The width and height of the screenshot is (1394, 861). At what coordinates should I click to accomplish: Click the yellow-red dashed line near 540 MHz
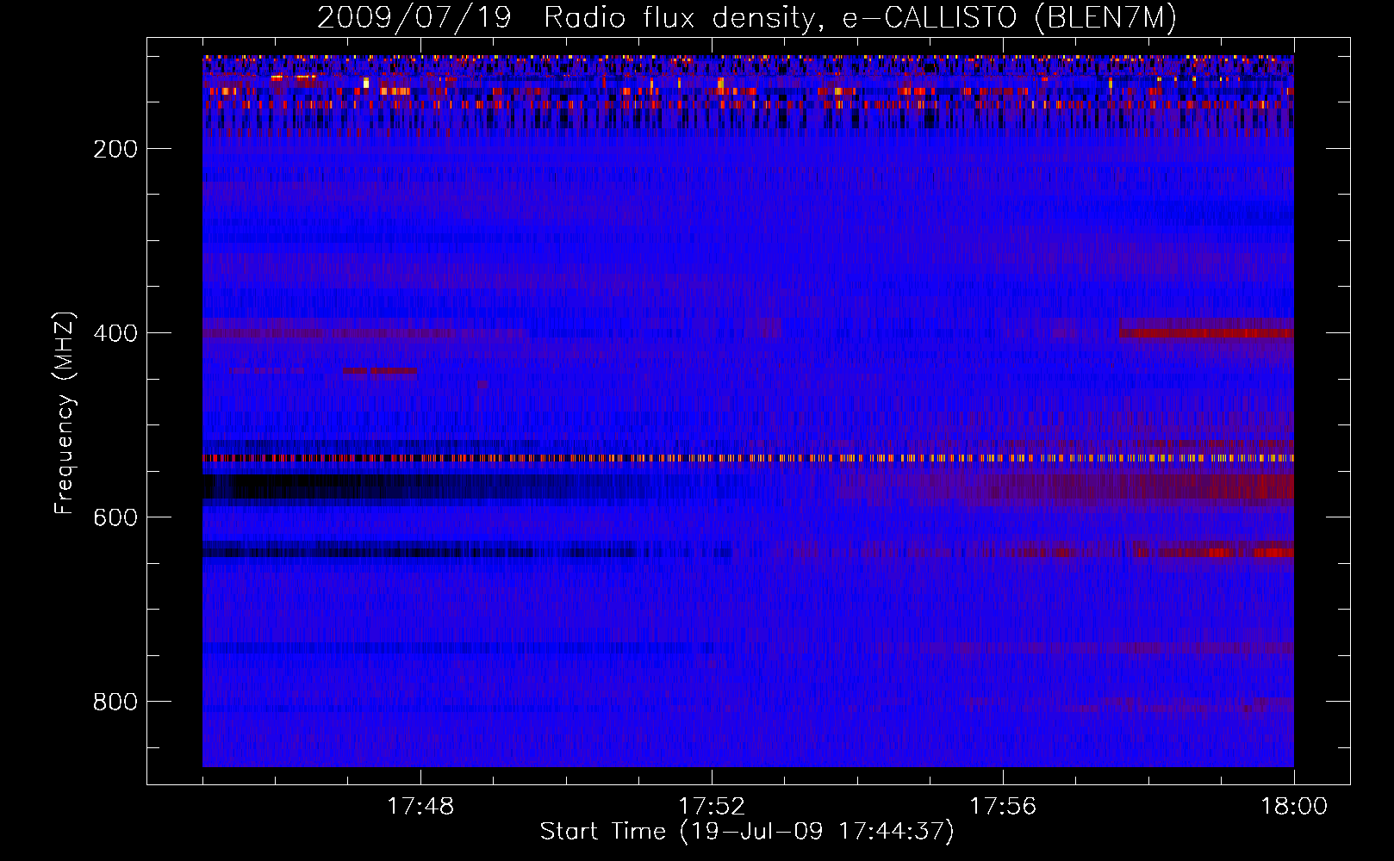point(748,458)
